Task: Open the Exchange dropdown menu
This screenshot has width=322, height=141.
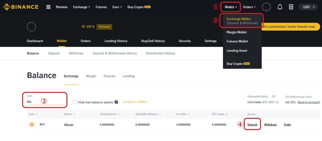Action: pos(82,7)
